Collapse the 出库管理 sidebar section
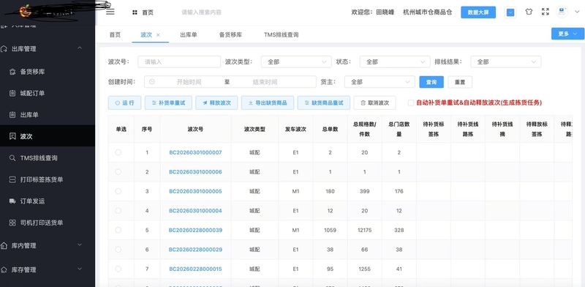 coord(80,48)
